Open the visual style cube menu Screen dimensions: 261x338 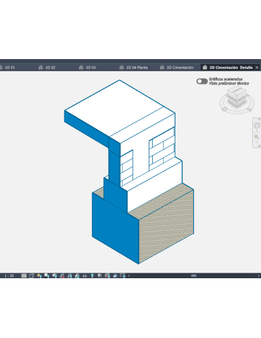[32, 275]
